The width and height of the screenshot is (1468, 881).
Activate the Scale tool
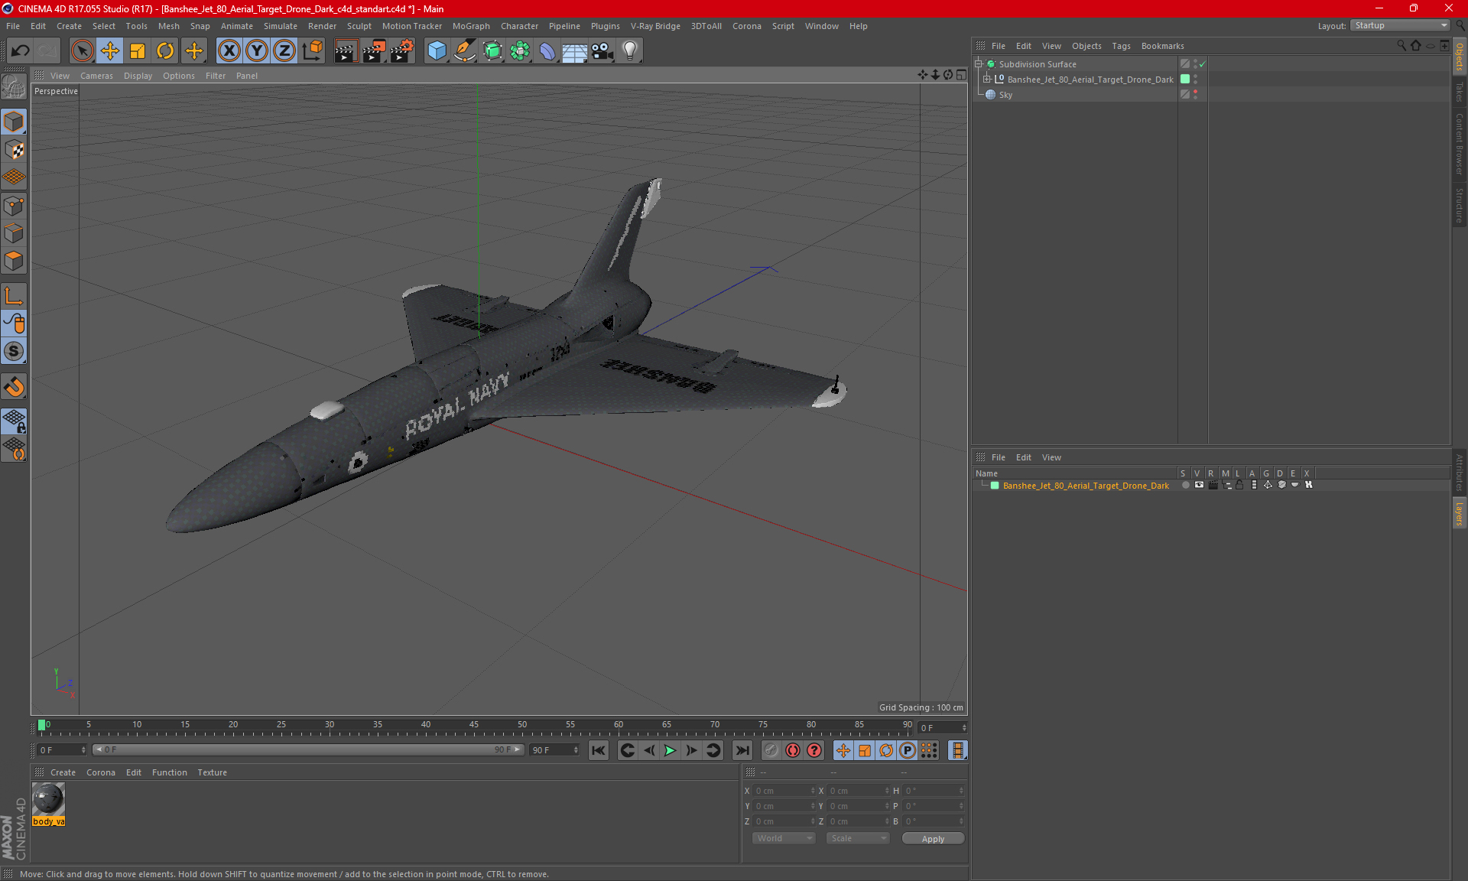(x=138, y=51)
